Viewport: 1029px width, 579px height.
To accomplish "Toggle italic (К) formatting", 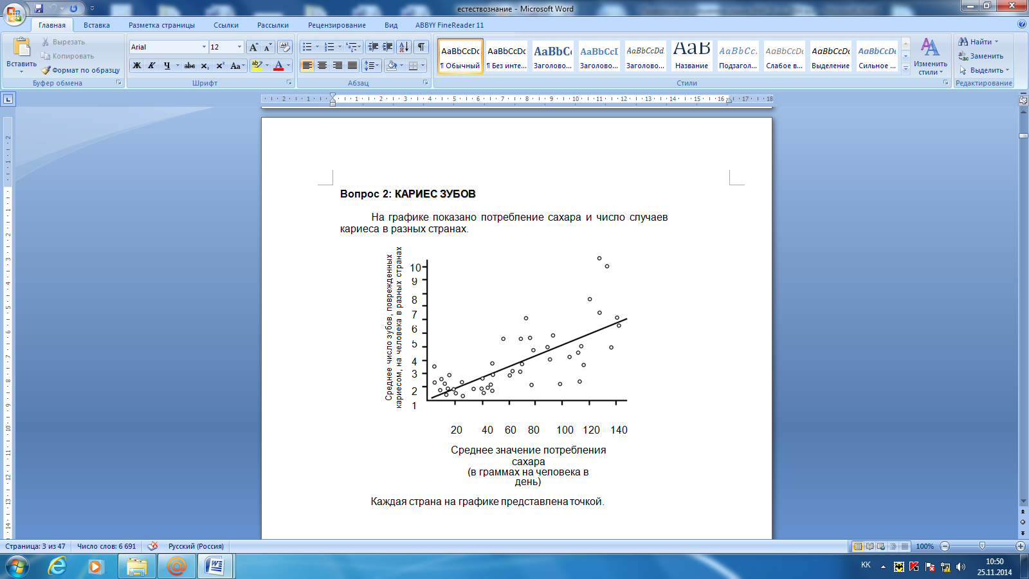I will [x=152, y=66].
